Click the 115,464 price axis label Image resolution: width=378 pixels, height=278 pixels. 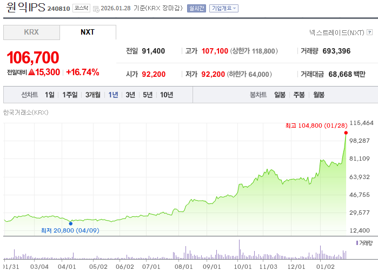pyautogui.click(x=361, y=123)
